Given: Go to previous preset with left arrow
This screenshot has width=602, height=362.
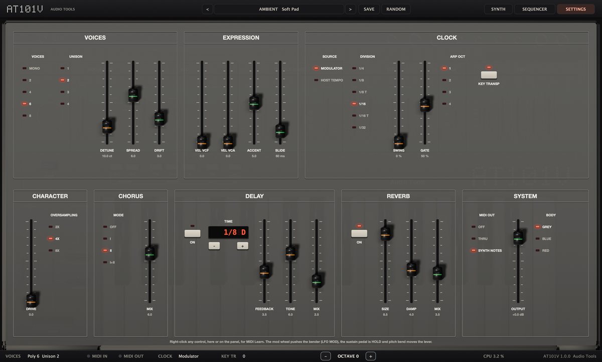Looking at the screenshot, I should tap(208, 9).
